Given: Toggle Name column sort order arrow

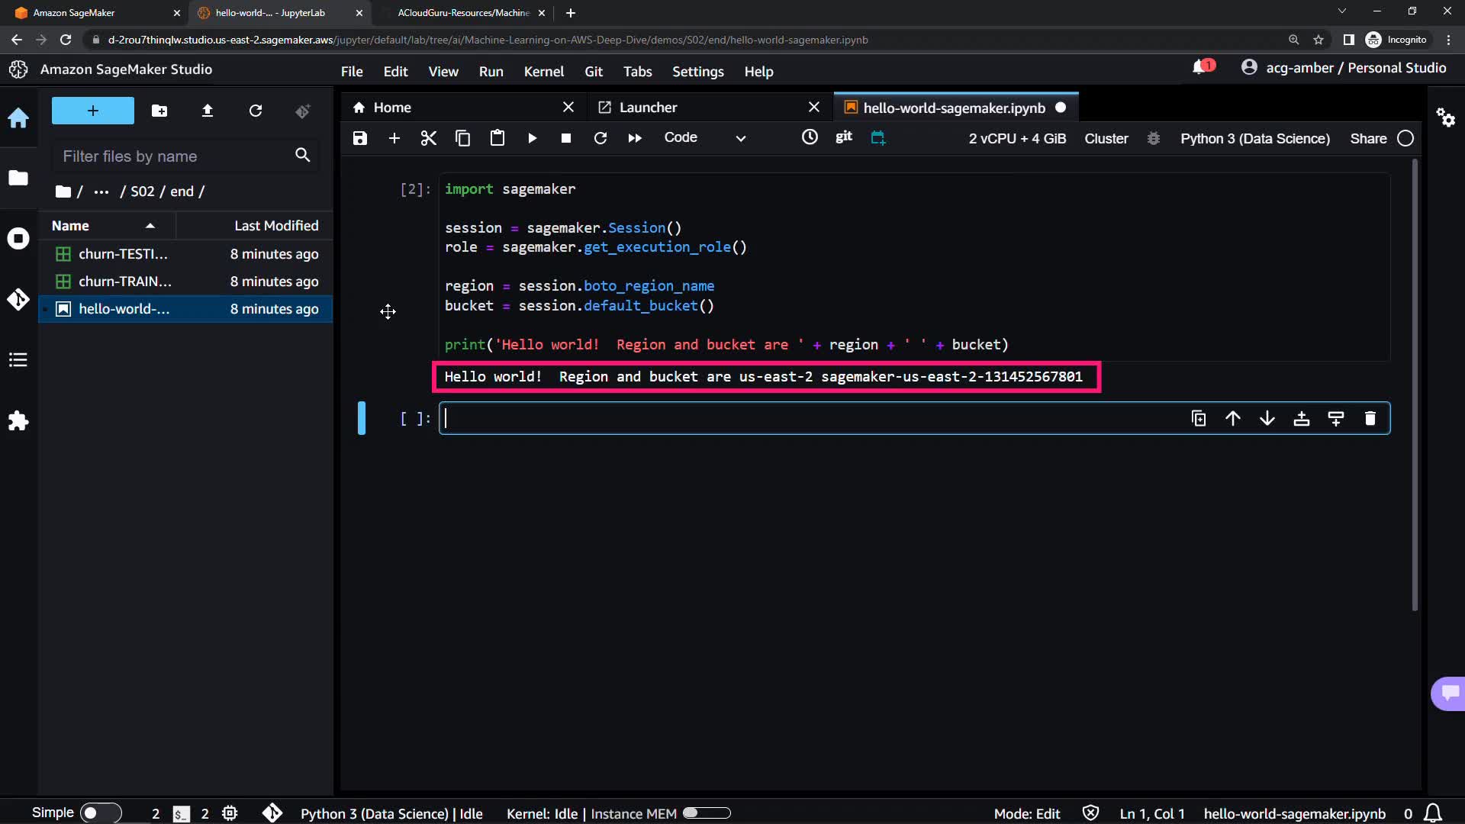Looking at the screenshot, I should point(150,226).
